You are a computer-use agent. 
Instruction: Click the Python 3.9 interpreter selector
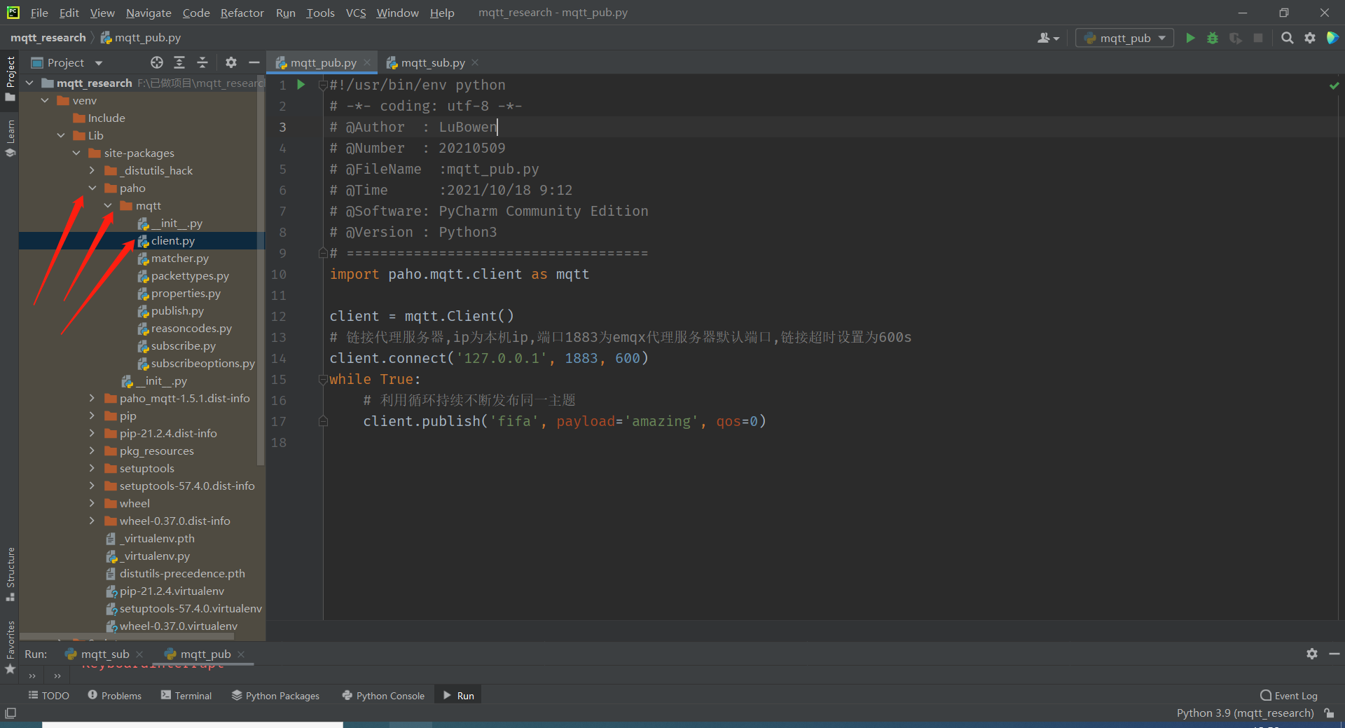(x=1245, y=713)
